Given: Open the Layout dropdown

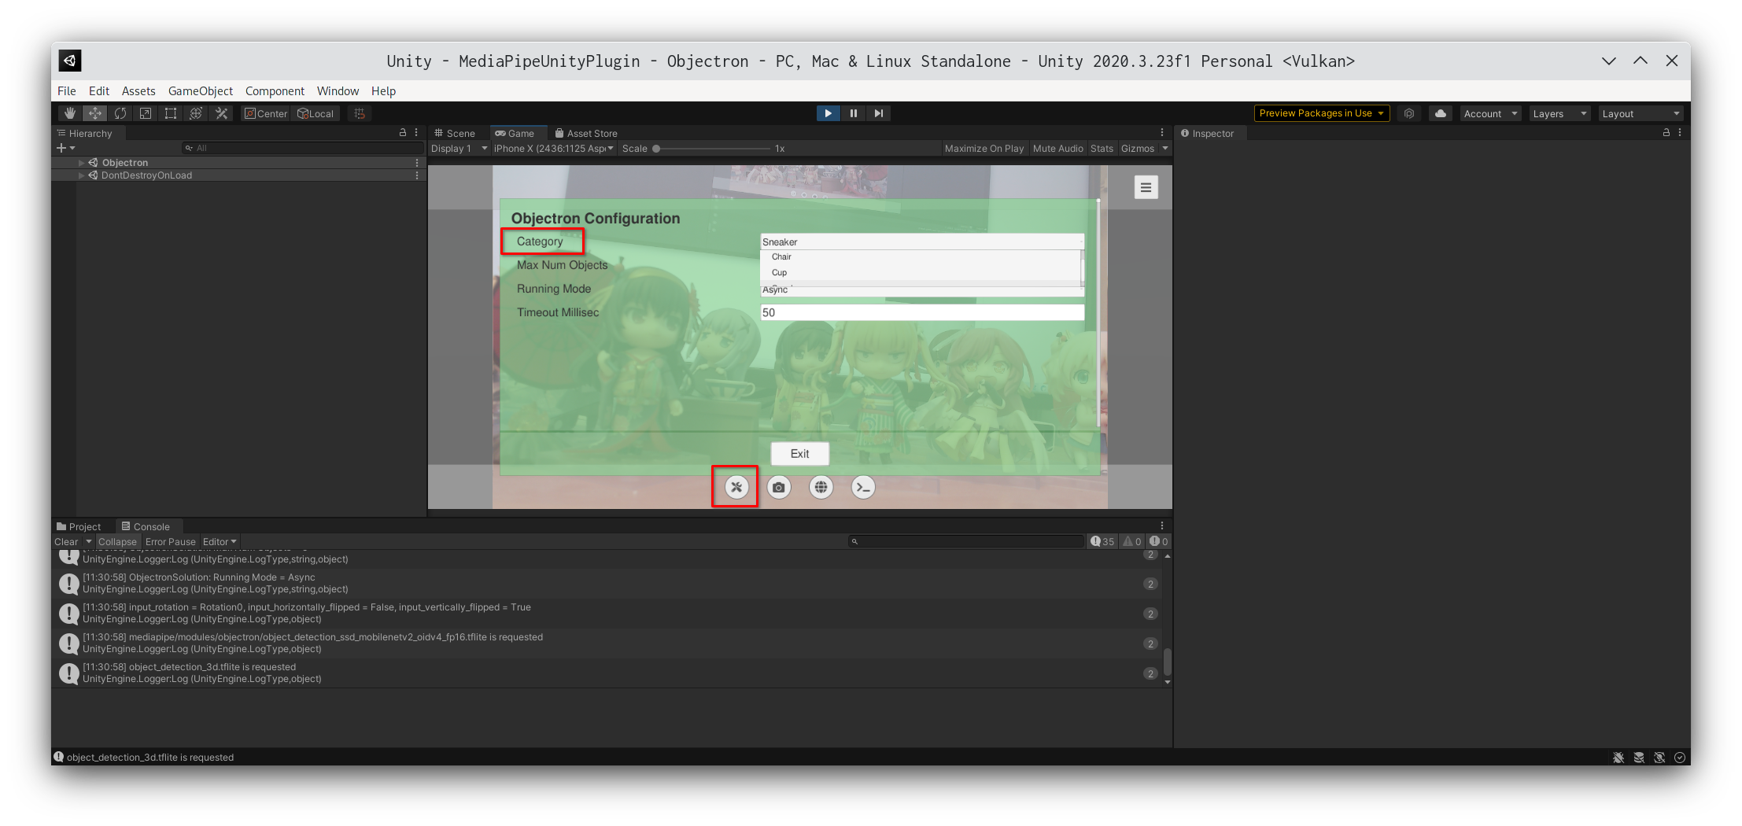Looking at the screenshot, I should click(x=1640, y=113).
